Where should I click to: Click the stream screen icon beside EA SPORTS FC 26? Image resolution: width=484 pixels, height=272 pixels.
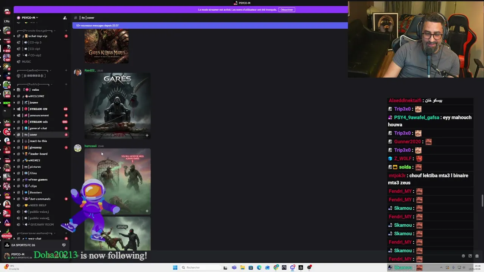(64, 245)
